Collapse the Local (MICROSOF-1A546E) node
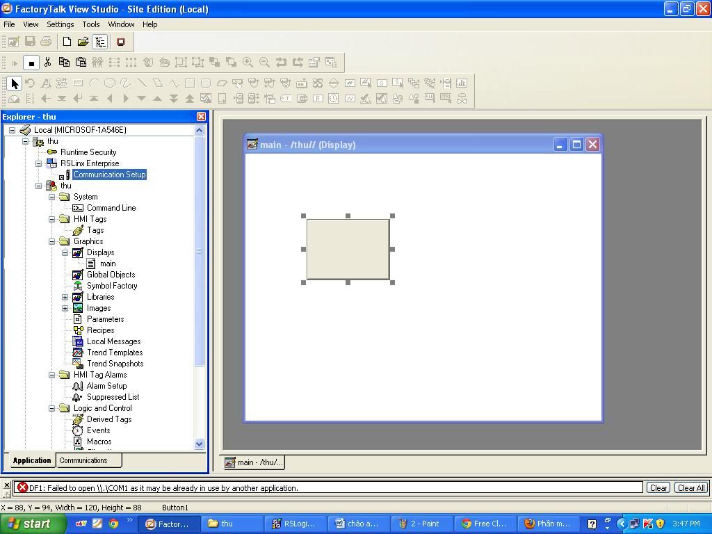Viewport: 712px width, 534px height. (13, 130)
